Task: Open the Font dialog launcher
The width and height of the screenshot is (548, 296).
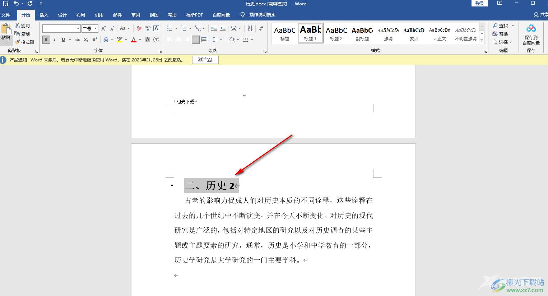Action: (160, 51)
